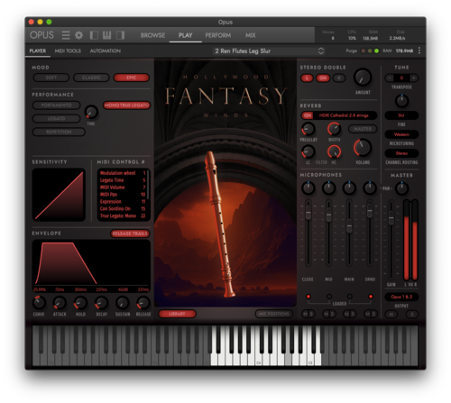Screen dimensions: 451x403
Task: Click the reverb Master button
Action: coord(363,129)
